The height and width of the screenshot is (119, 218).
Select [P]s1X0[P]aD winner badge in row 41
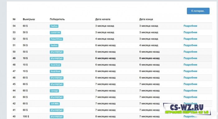[57, 110]
